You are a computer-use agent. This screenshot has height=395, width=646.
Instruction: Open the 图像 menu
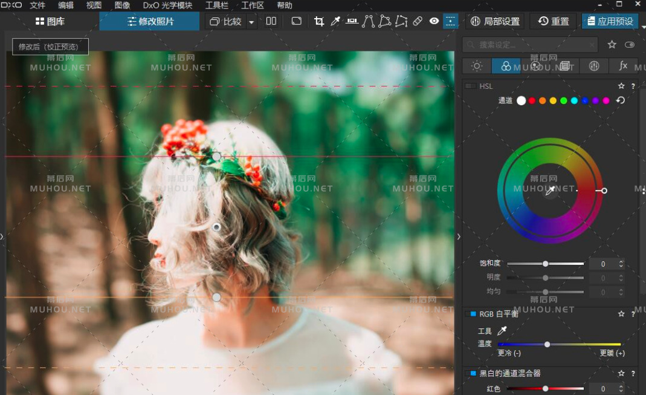tap(122, 5)
